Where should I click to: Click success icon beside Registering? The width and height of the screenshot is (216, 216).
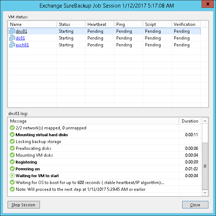click(x=12, y=162)
